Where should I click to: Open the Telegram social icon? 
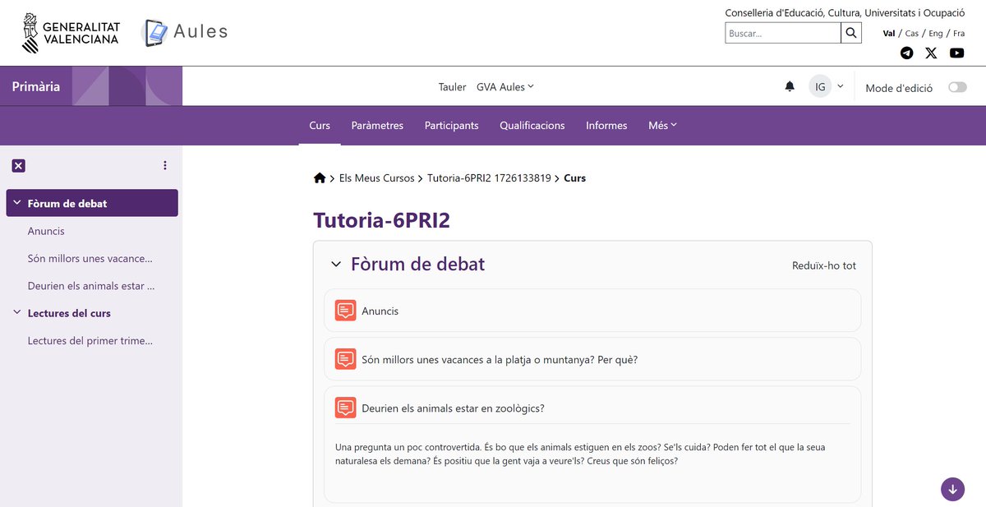point(906,53)
